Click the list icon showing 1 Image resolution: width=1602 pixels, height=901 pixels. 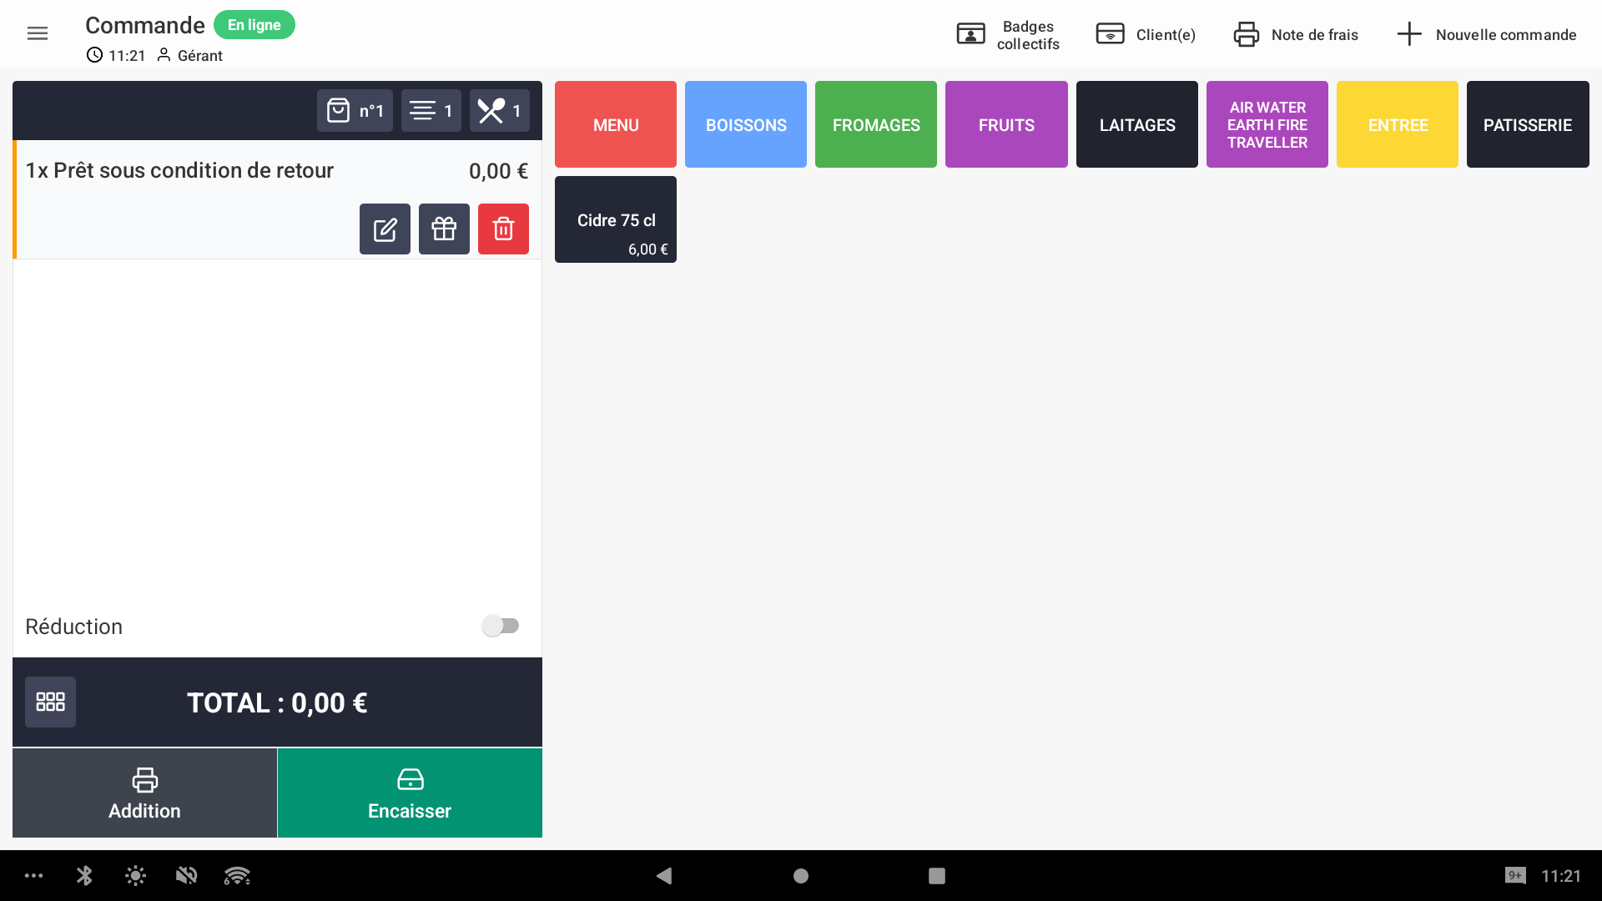431,110
